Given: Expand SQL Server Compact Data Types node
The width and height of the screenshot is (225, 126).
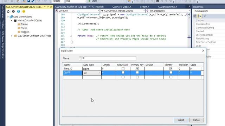Looking at the screenshot, I should pos(12,36).
